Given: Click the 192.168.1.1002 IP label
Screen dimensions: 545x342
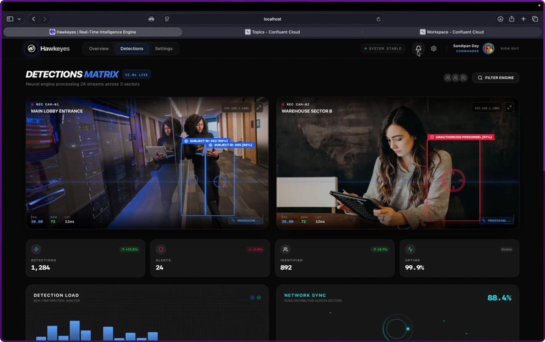Looking at the screenshot, I should [x=487, y=108].
